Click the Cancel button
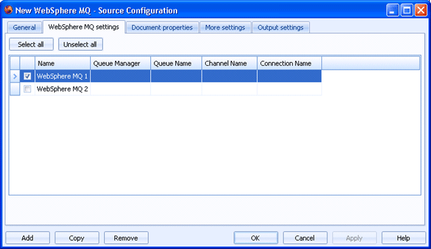 point(305,237)
